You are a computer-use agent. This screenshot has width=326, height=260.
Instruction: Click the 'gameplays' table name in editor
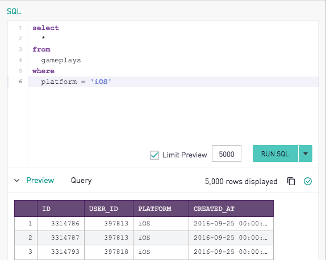coord(61,61)
